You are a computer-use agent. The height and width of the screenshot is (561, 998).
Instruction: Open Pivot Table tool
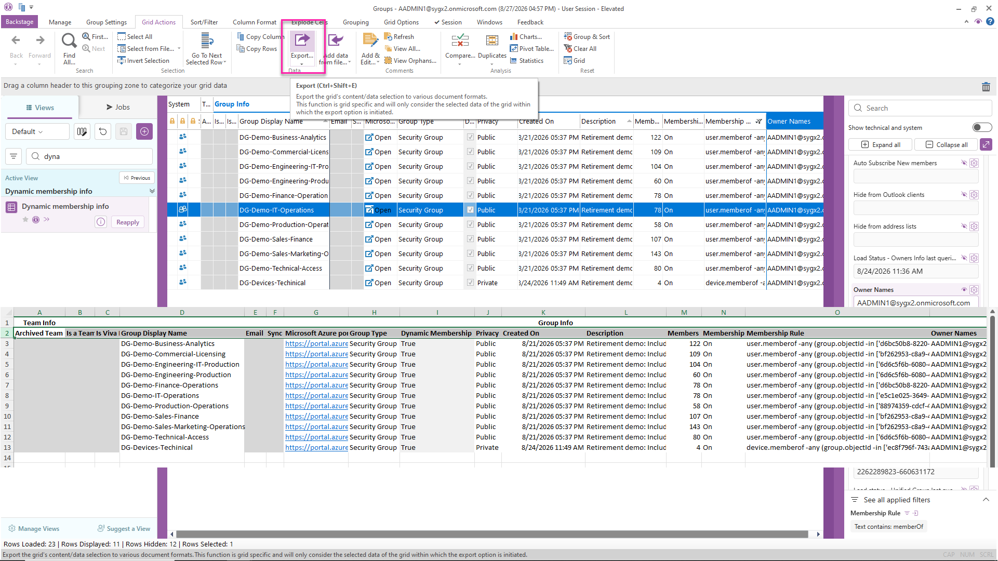531,48
